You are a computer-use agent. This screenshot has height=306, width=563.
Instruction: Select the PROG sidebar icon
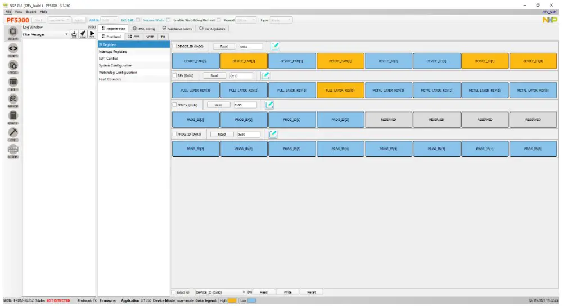(x=13, y=66)
